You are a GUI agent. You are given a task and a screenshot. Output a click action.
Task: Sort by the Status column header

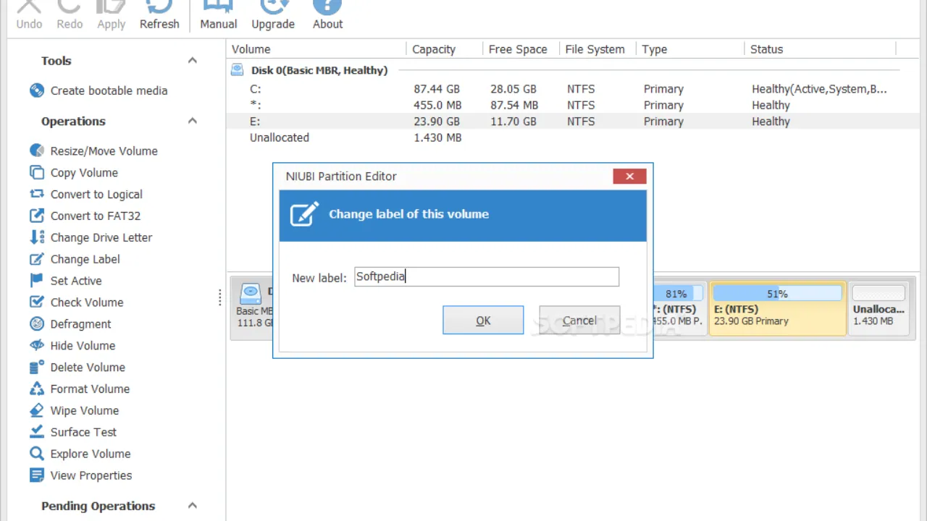click(821, 49)
